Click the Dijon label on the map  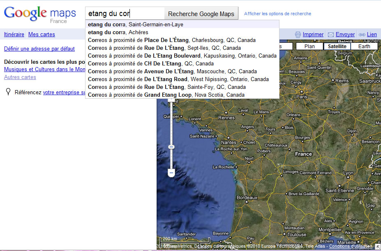[x=352, y=131]
